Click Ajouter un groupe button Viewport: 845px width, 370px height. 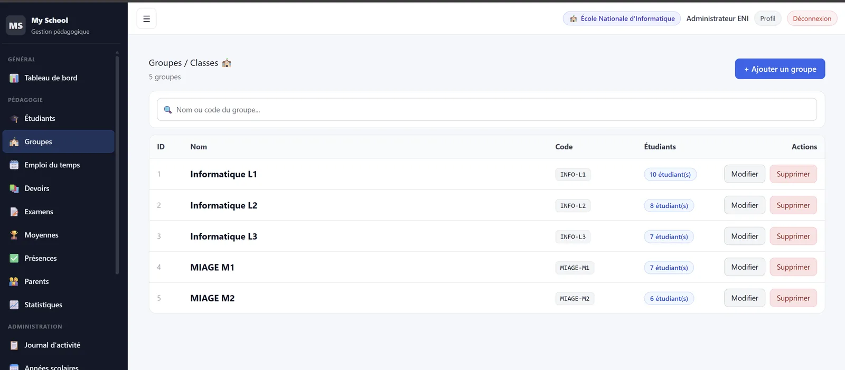point(780,69)
